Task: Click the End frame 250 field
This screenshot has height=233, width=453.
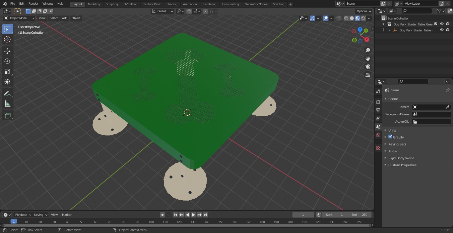Action: tap(359, 215)
